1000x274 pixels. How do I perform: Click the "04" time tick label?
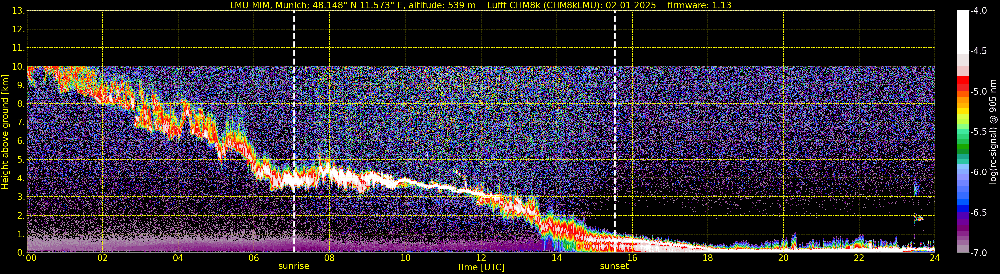[178, 258]
